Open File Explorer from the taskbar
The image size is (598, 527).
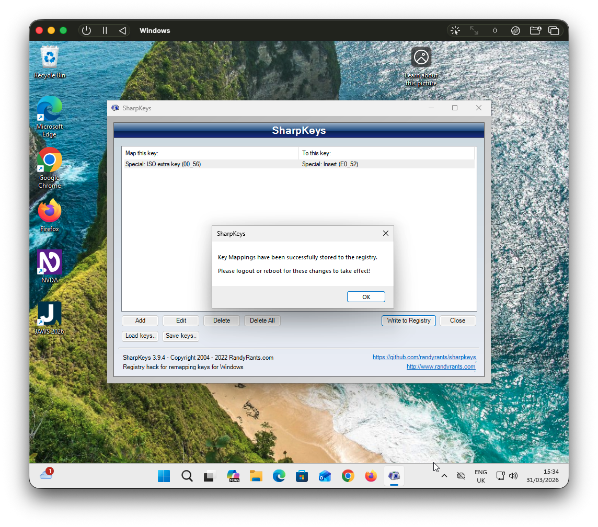(256, 476)
